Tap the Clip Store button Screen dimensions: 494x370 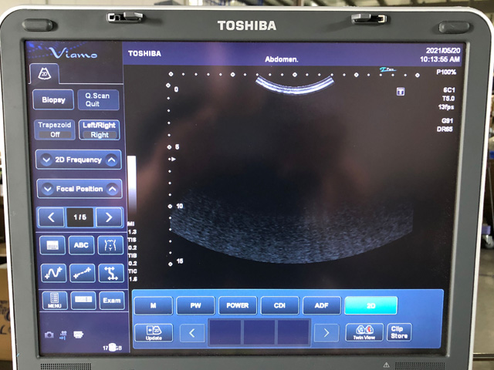[399, 332]
